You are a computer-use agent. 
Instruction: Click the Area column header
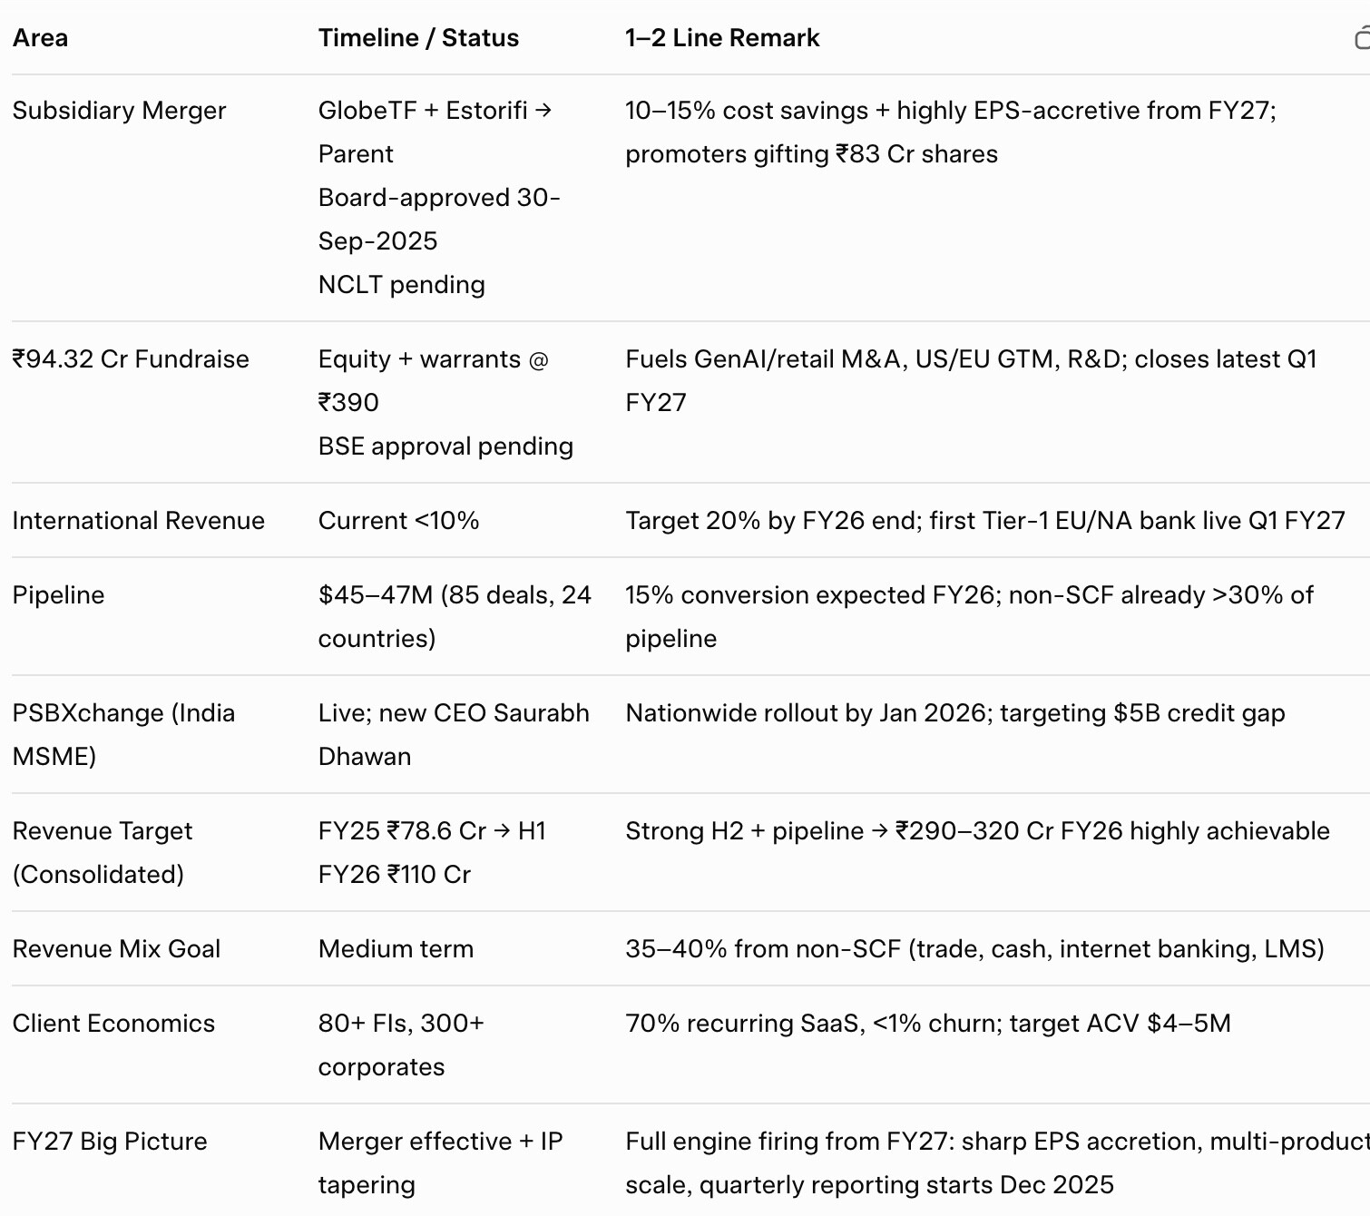[x=41, y=38]
